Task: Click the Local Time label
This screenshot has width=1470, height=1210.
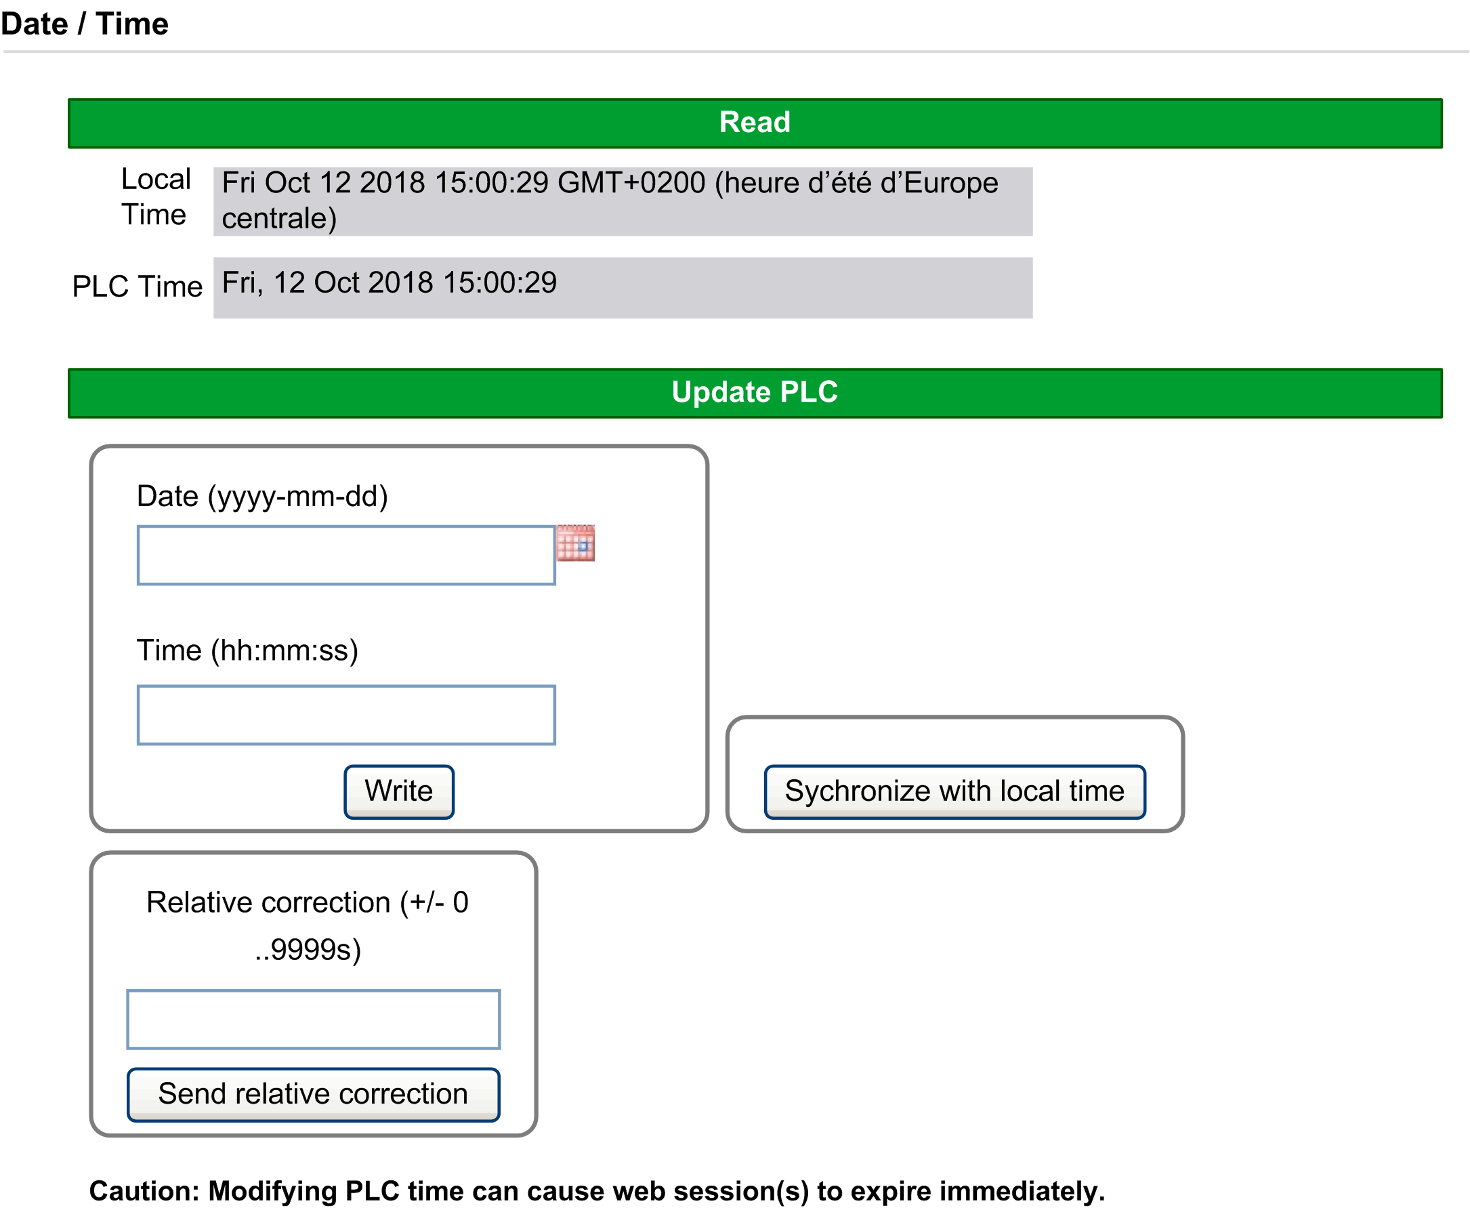Action: coord(154,197)
